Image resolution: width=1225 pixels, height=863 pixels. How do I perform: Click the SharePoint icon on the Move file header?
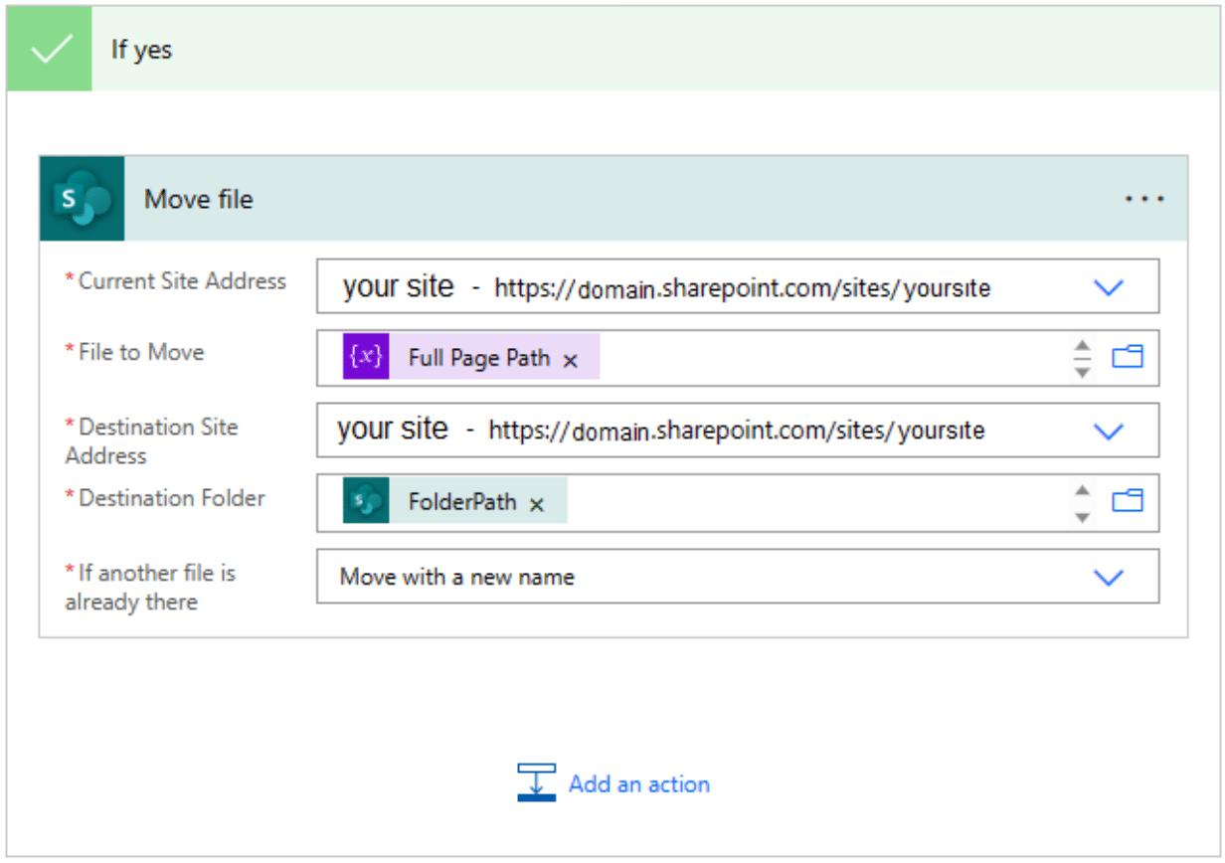pyautogui.click(x=81, y=199)
